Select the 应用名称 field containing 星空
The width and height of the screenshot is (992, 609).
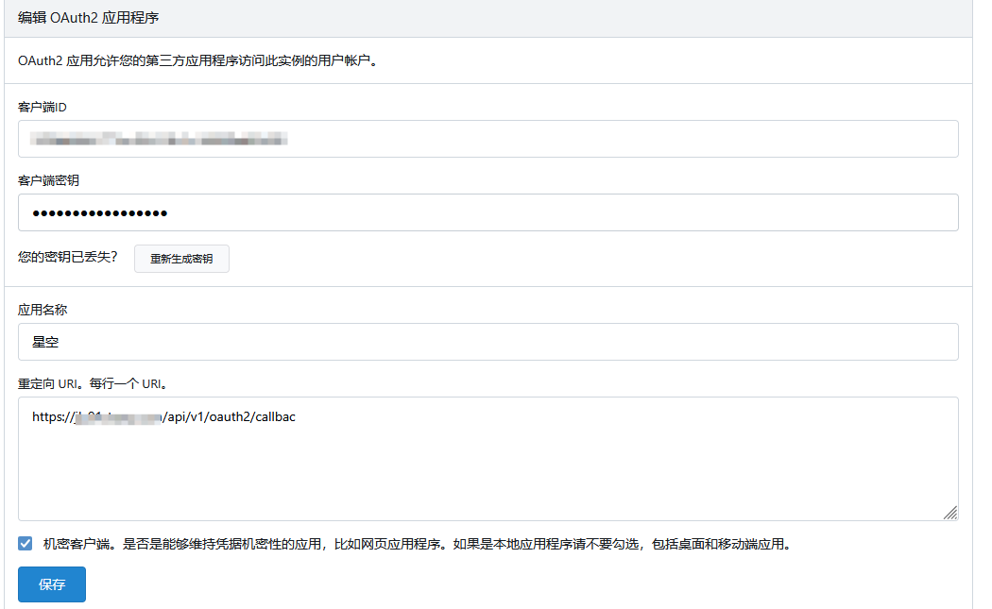(x=487, y=342)
